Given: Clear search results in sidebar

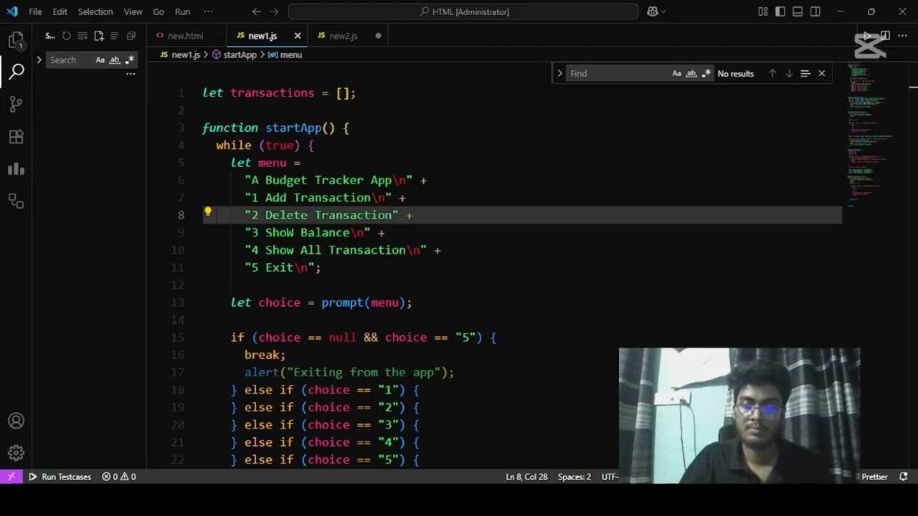Looking at the screenshot, I should pos(82,36).
